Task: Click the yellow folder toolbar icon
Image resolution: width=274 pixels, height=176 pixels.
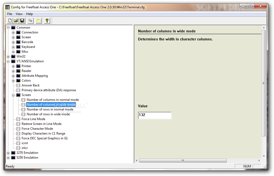Action: pyautogui.click(x=39, y=21)
